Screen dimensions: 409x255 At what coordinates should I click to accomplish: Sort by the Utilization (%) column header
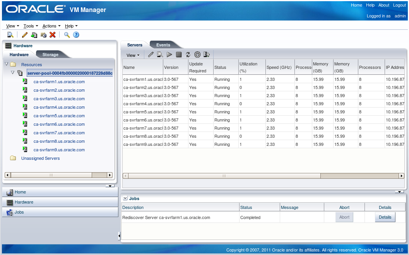click(252, 67)
